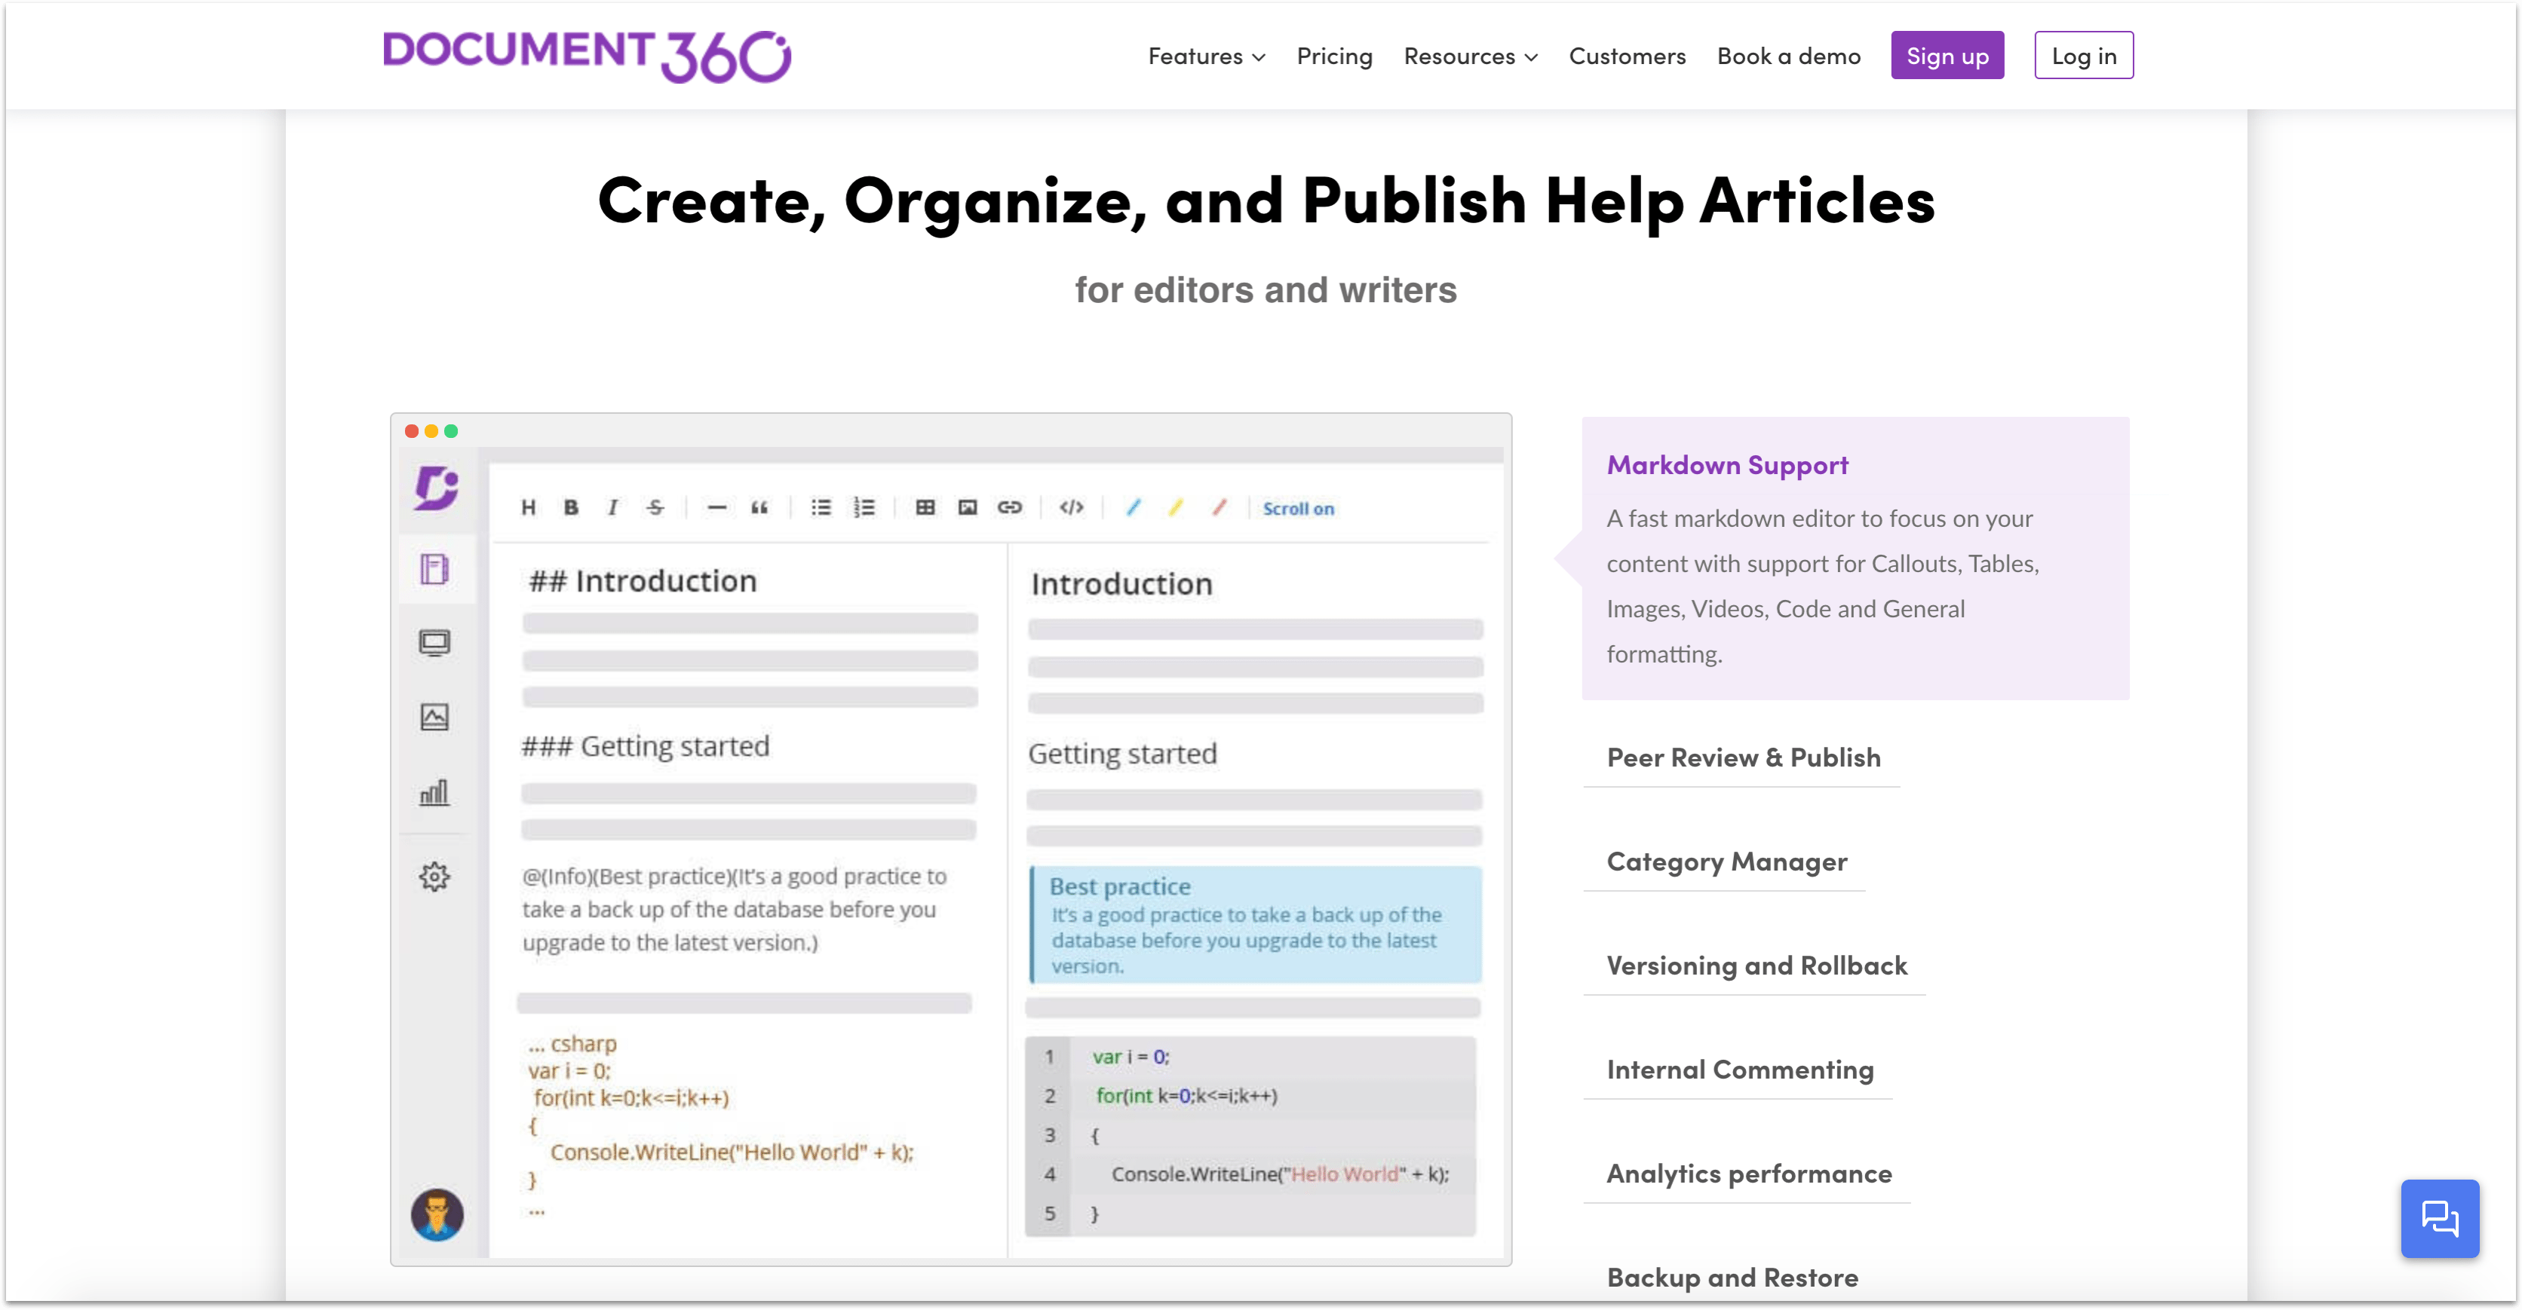Screen dimensions: 2522x1310
Task: Open Documentation icon in editor sidebar
Action: pos(434,568)
